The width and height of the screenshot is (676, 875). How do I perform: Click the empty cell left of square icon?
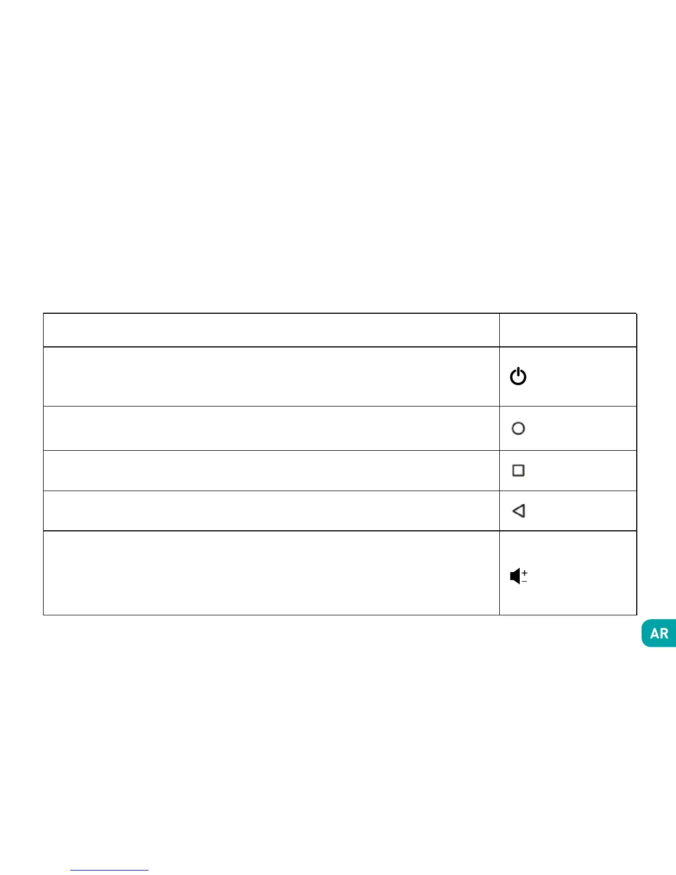coord(271,470)
